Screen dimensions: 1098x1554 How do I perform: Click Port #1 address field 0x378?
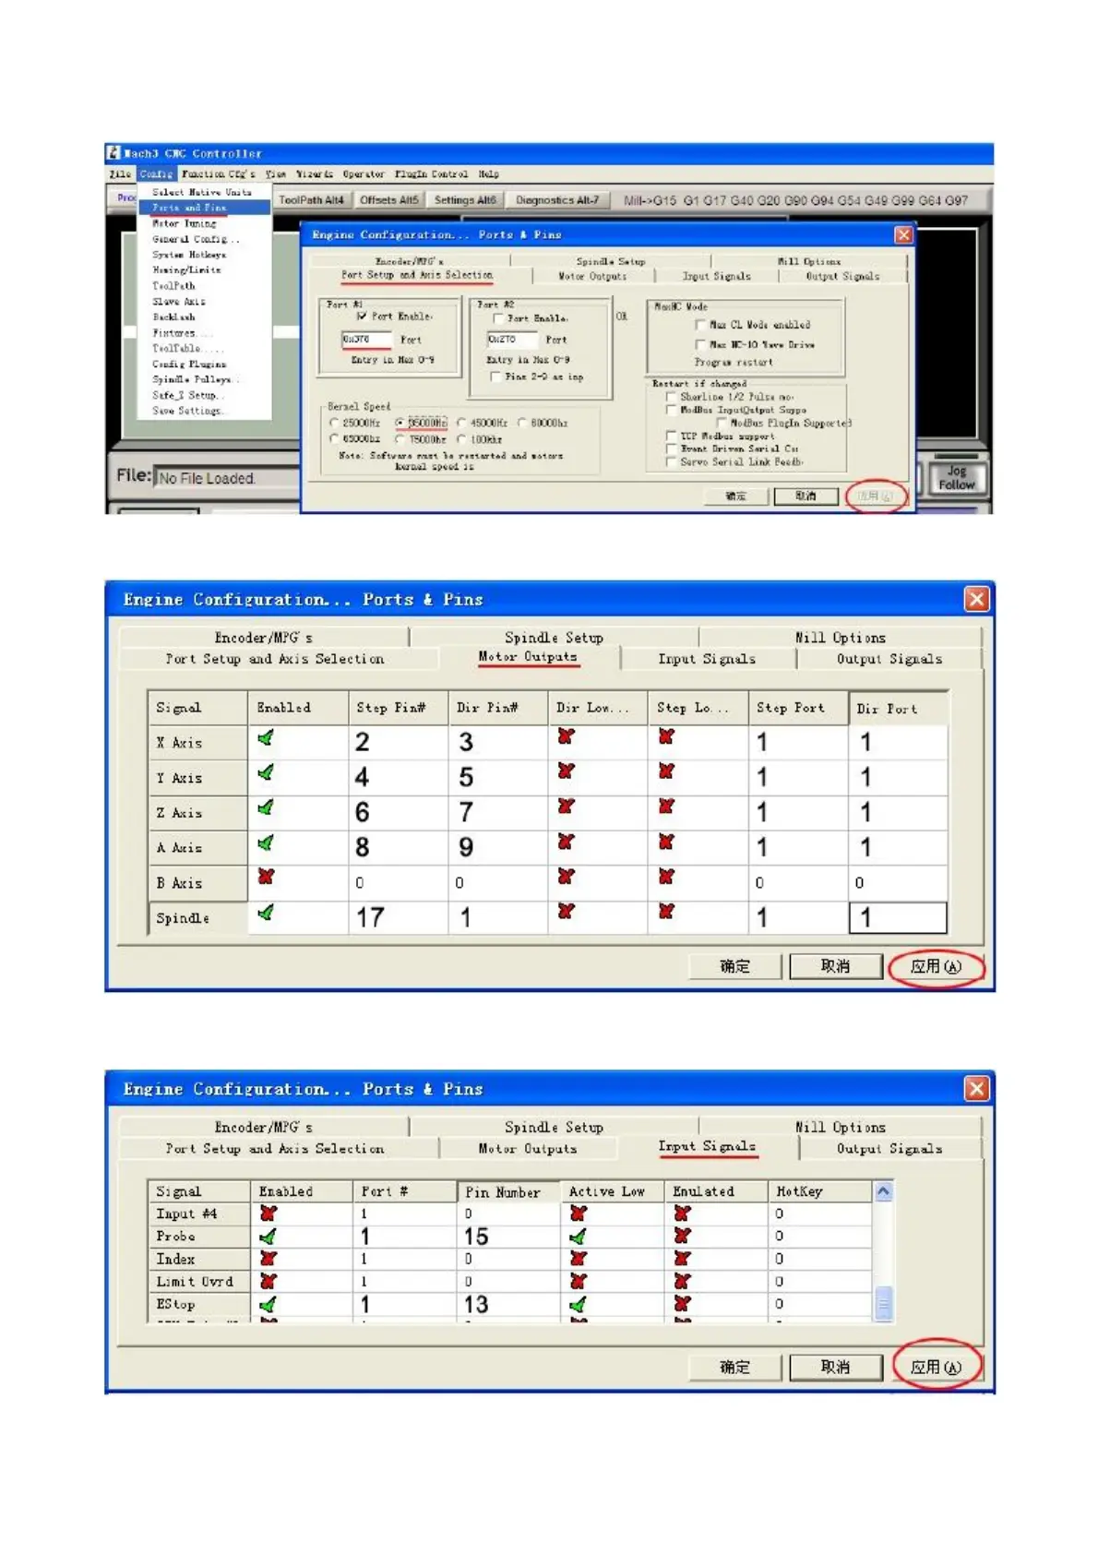point(366,340)
